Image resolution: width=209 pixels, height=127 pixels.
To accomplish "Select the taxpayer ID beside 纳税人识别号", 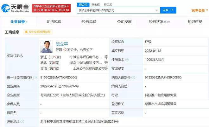I will (x=163, y=78).
